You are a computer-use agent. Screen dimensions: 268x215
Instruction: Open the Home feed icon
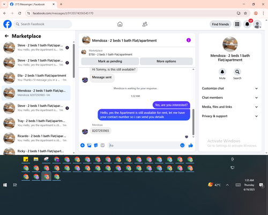[x=120, y=24]
